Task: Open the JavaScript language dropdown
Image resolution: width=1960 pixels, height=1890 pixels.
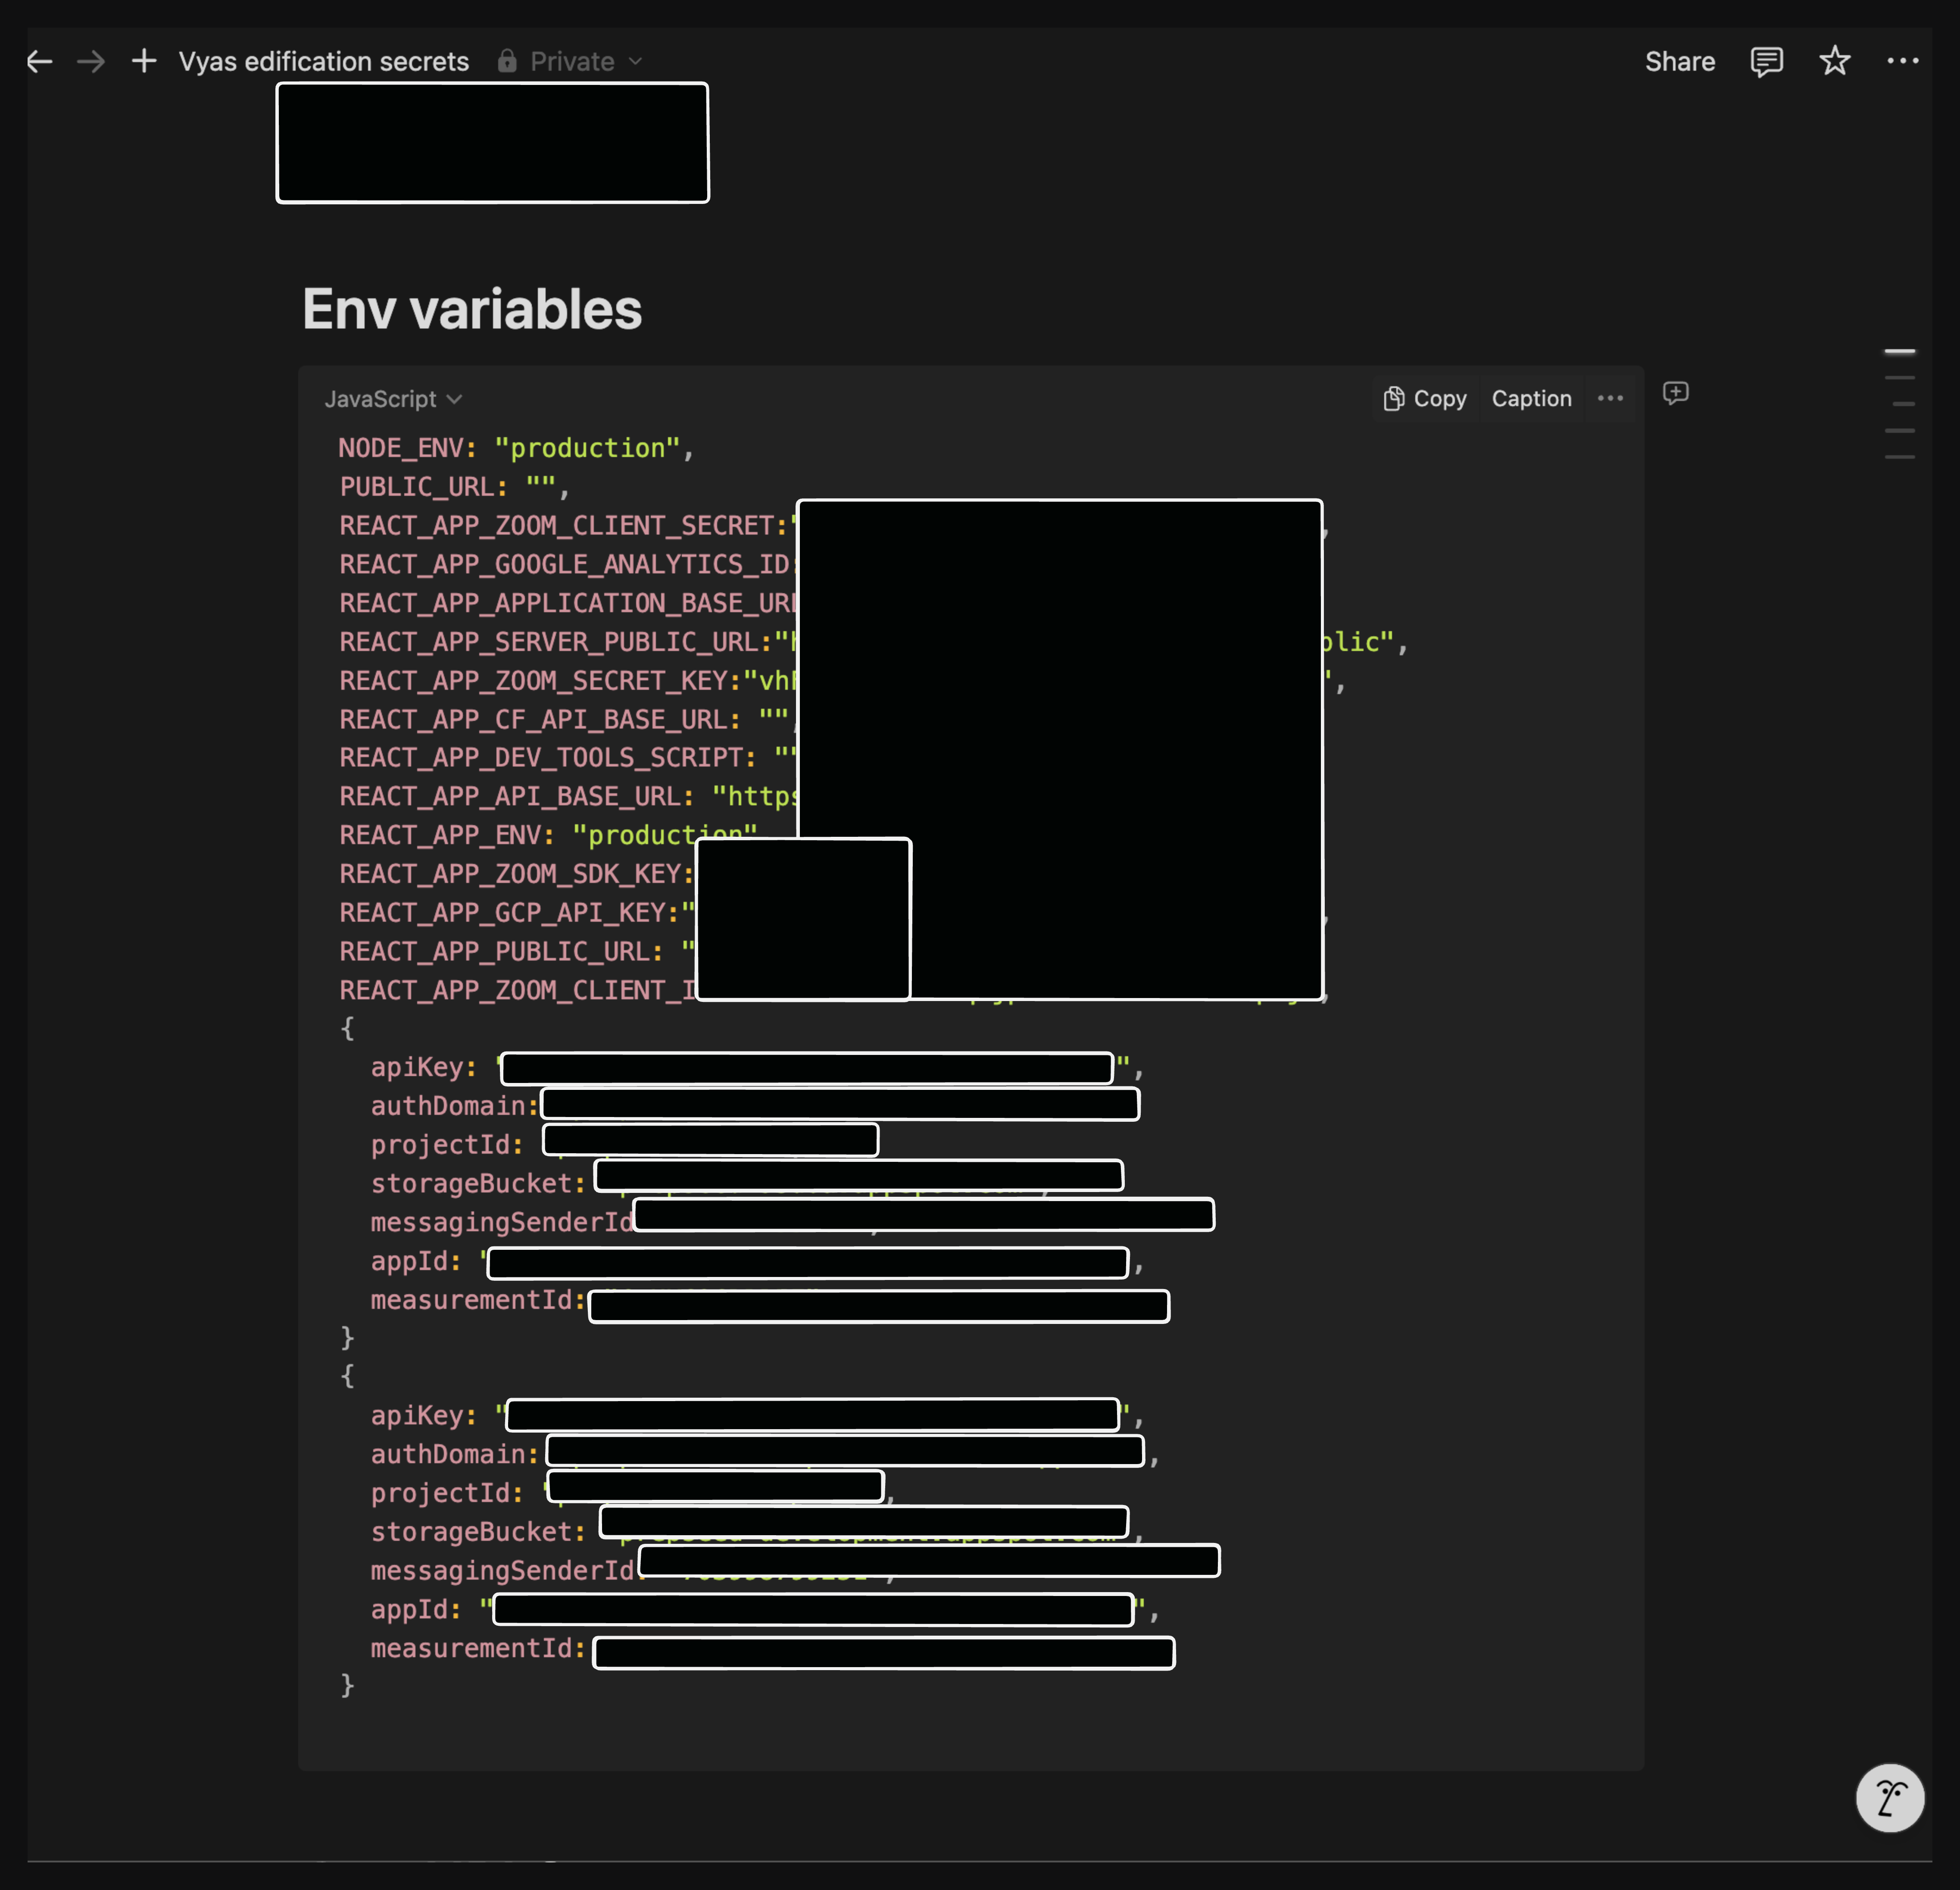Action: (x=391, y=398)
